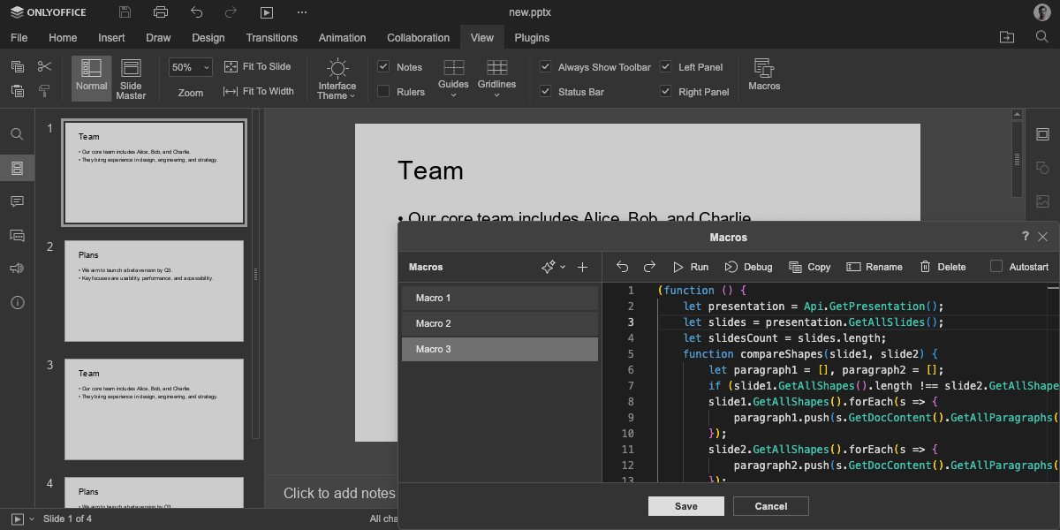Toggle the Status Bar checkbox

(545, 91)
